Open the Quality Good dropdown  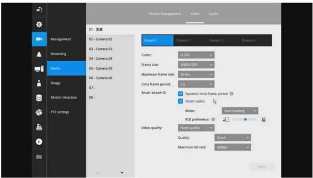click(233, 138)
